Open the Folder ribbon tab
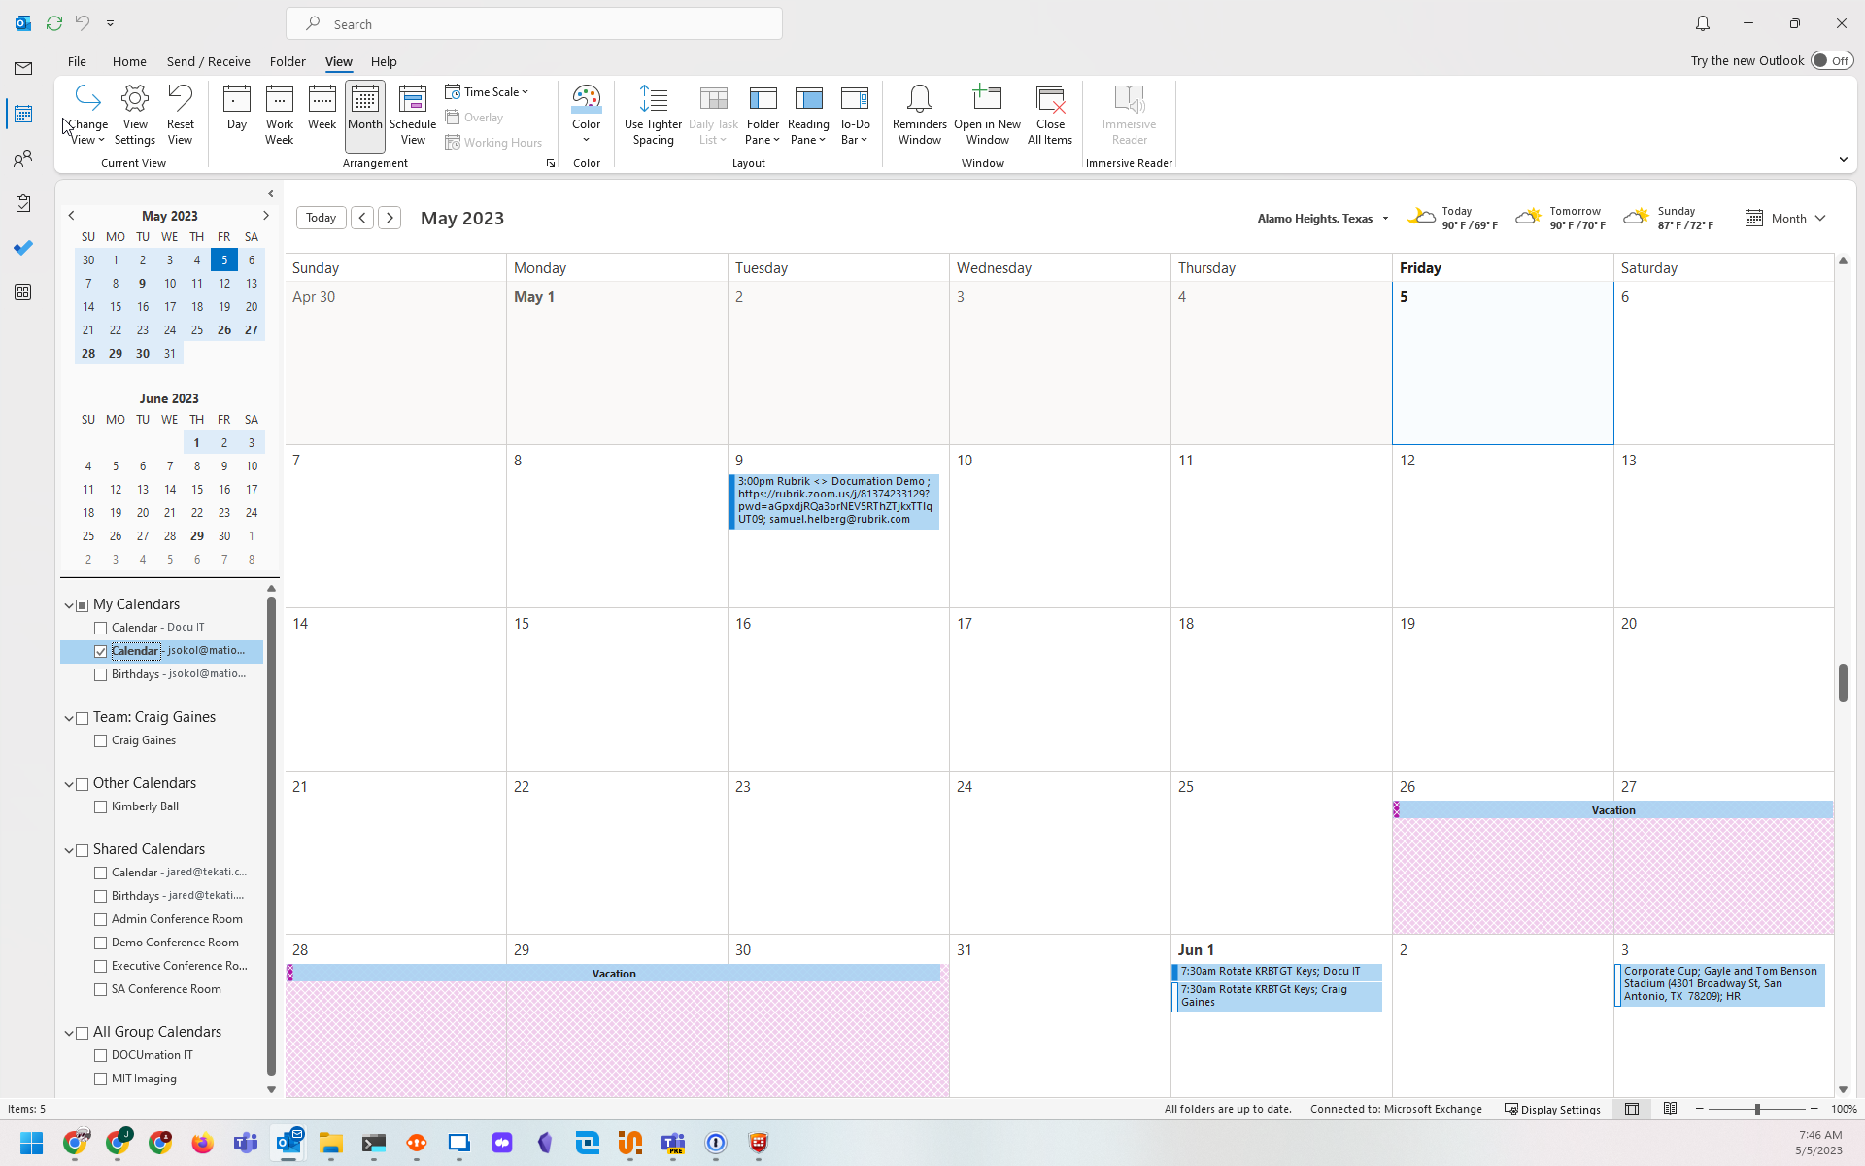The height and width of the screenshot is (1166, 1865). pos(287,61)
